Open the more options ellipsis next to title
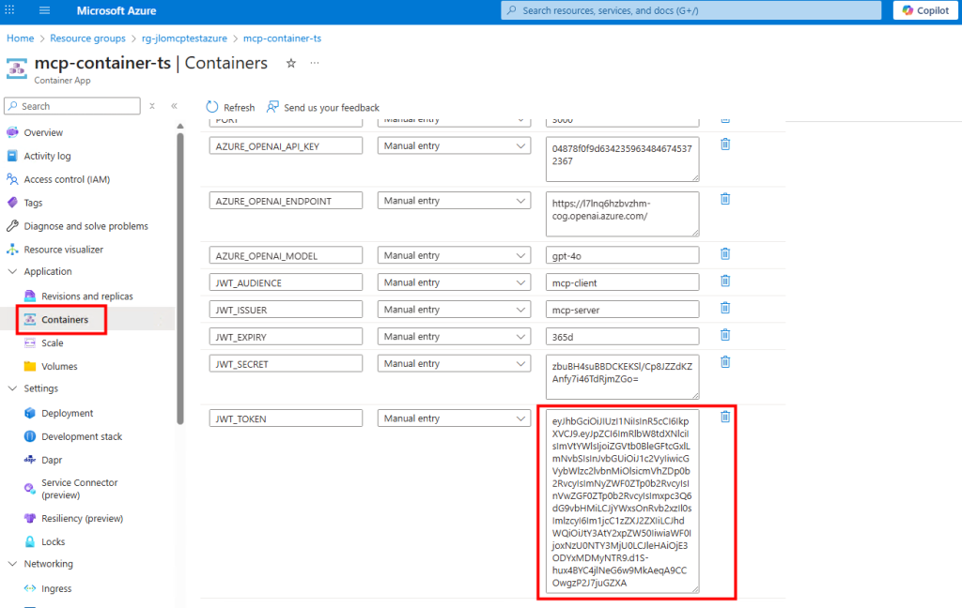Viewport: 962px width, 608px height. coord(315,63)
